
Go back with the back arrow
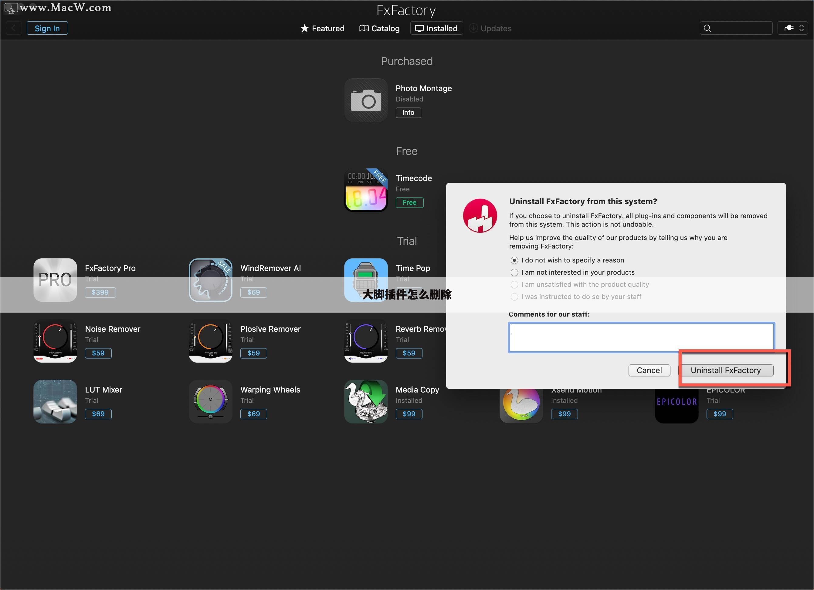[x=14, y=28]
